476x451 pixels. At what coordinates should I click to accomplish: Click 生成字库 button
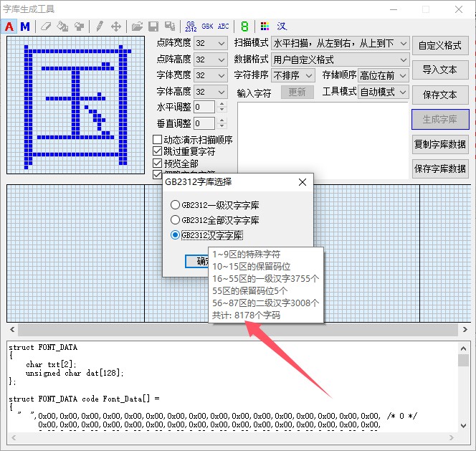point(440,119)
